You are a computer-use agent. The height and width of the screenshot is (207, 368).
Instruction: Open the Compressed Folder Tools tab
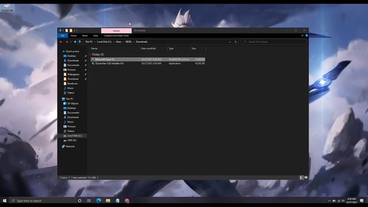pos(116,36)
